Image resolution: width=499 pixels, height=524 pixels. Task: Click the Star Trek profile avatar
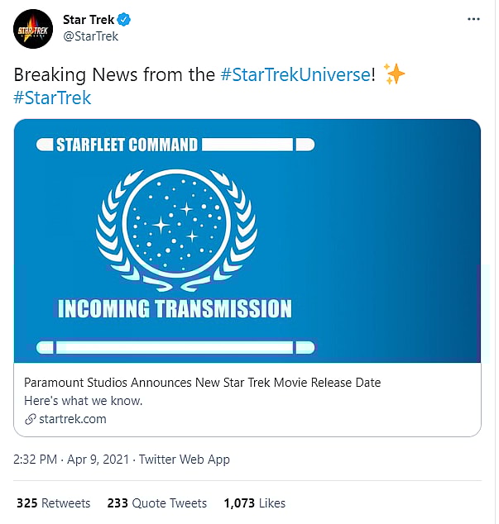click(x=33, y=28)
